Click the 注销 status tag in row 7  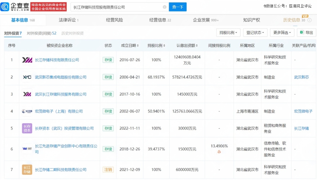[108, 169]
